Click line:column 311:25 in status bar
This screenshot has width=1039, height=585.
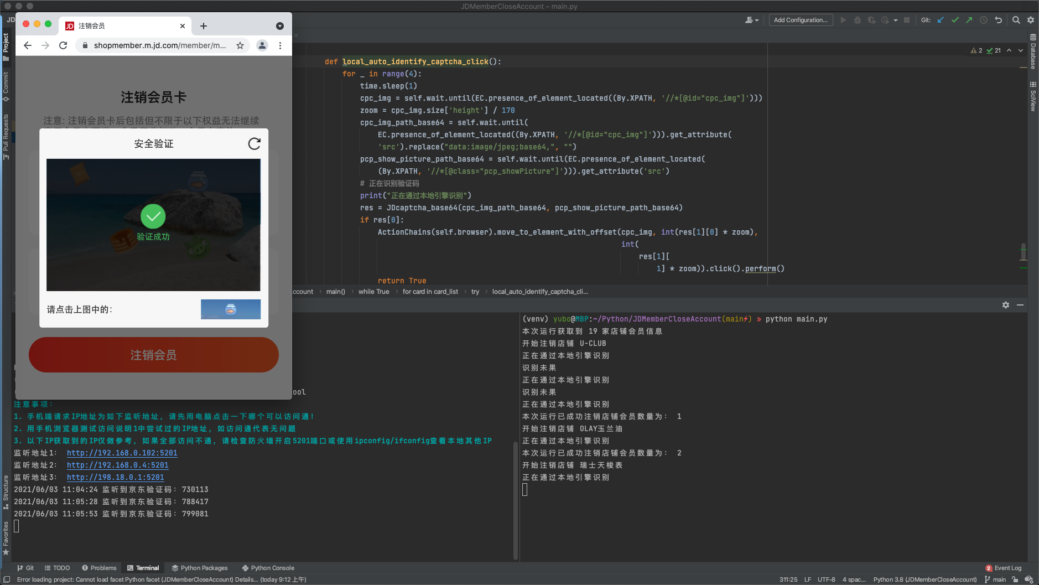[788, 579]
